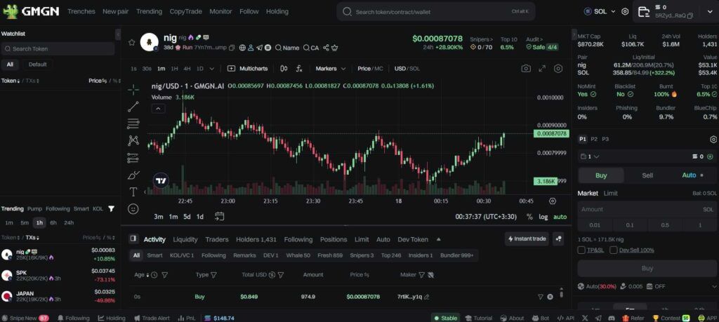This screenshot has width=719, height=322.
Task: Click the Instant trade button
Action: point(527,239)
